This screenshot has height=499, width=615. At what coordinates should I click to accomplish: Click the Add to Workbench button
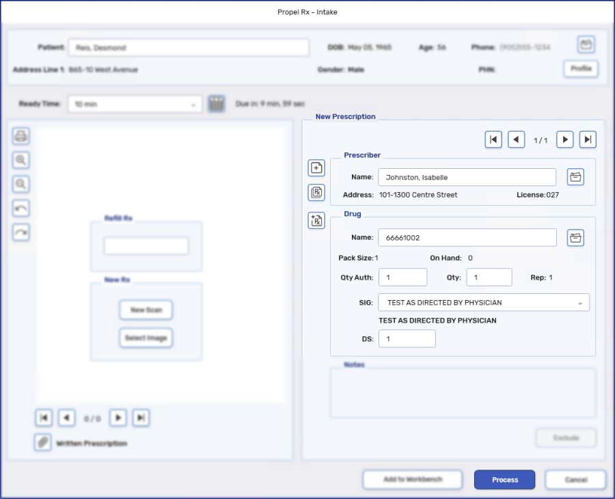(x=413, y=480)
